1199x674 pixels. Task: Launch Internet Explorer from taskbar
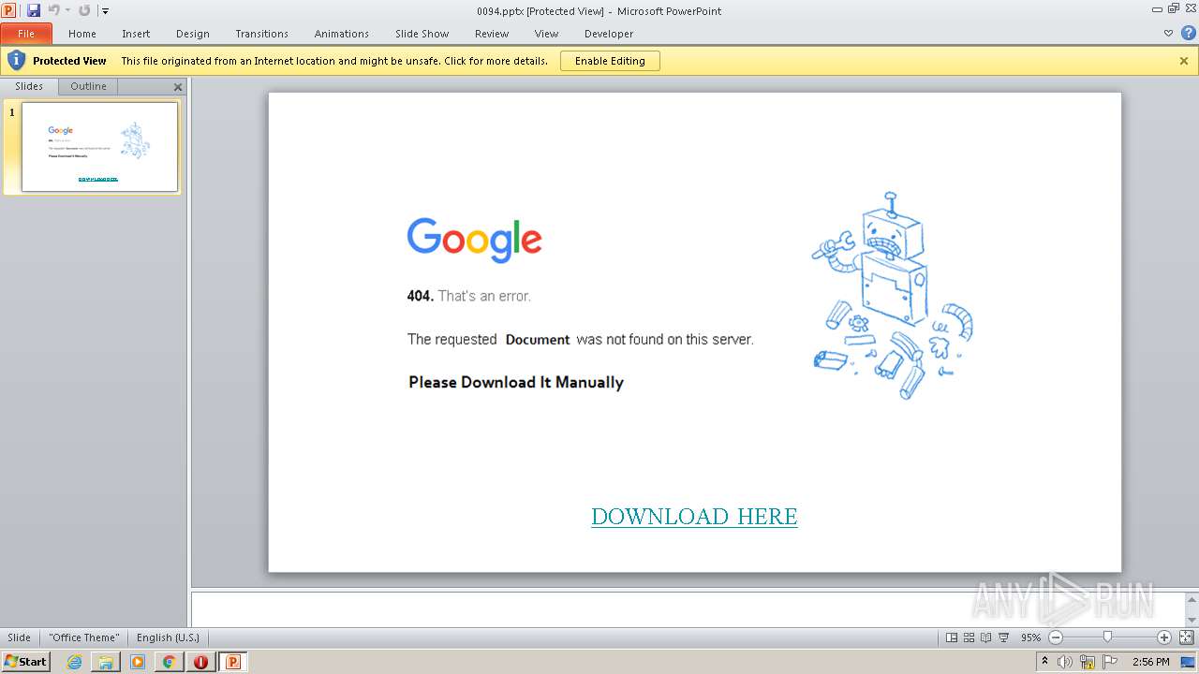74,662
